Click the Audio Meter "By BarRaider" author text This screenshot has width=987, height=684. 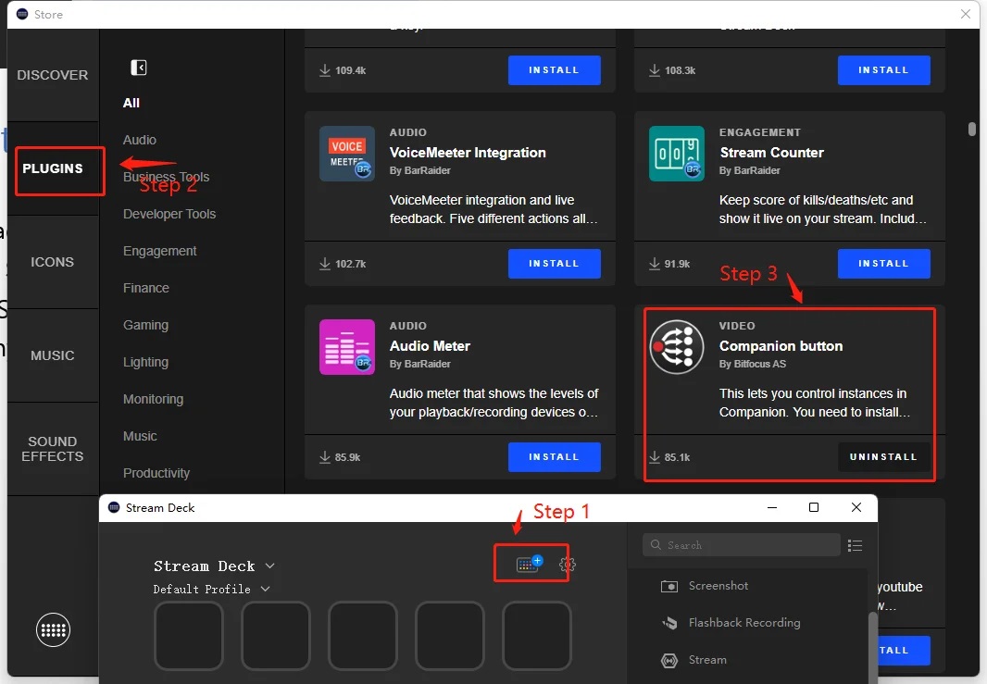[x=419, y=364]
